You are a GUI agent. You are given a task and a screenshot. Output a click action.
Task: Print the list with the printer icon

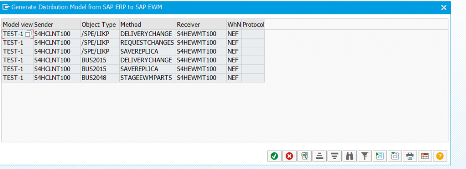pos(410,156)
